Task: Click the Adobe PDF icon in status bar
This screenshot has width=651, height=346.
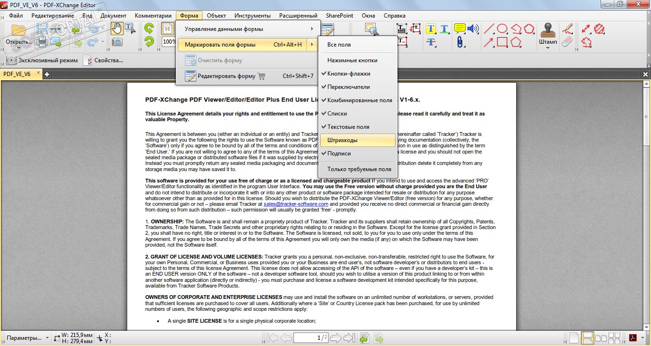Action: [633, 338]
